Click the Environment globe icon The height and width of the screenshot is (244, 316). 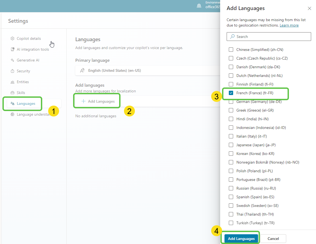(199, 6)
